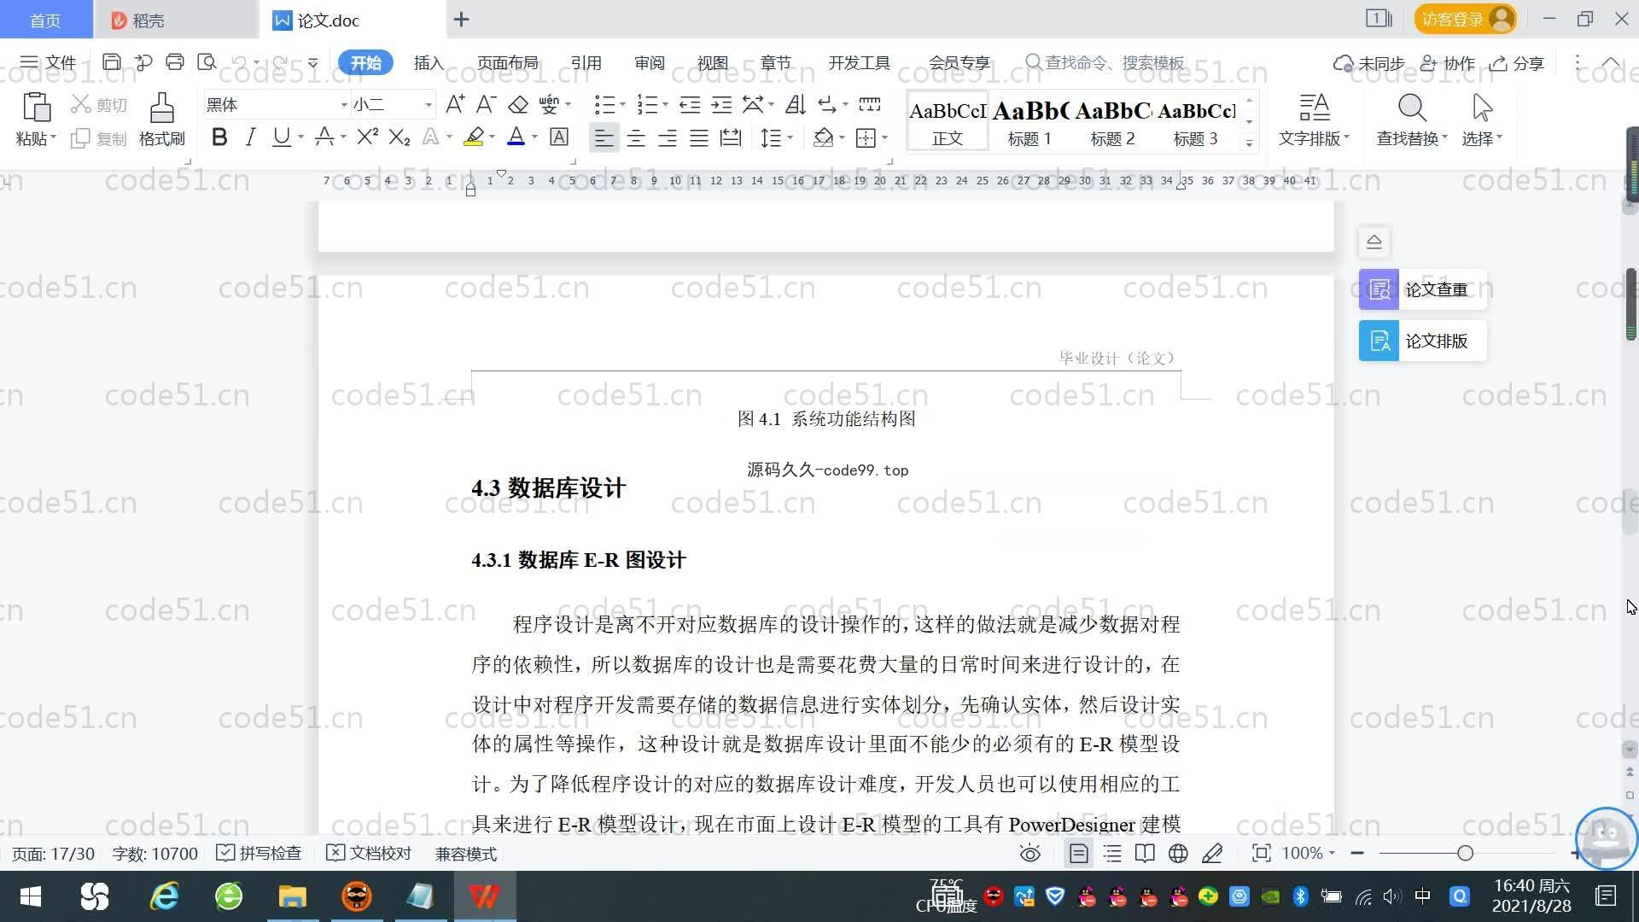
Task: Toggle spell check 拼写检查
Action: click(259, 853)
